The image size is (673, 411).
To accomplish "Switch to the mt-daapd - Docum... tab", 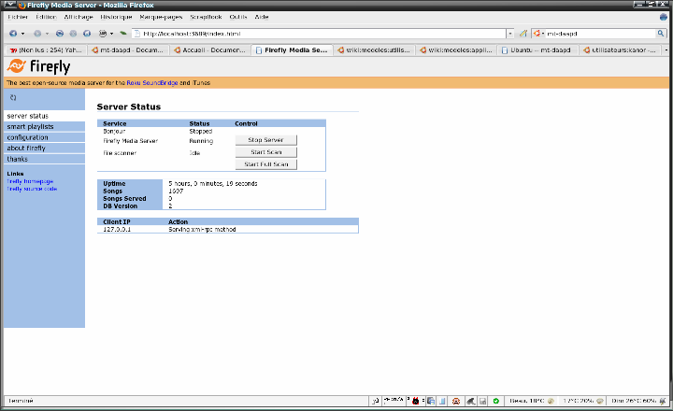I will 128,50.
